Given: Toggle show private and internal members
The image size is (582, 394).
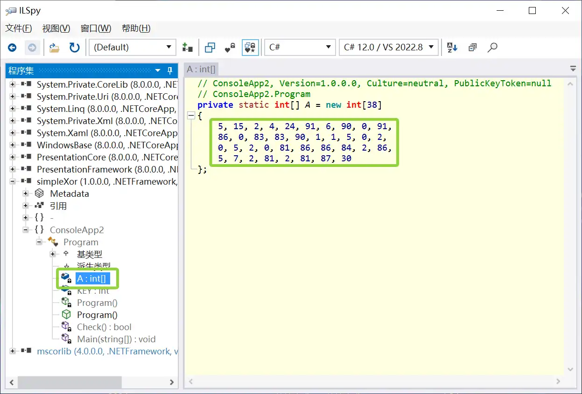Looking at the screenshot, I should point(230,47).
